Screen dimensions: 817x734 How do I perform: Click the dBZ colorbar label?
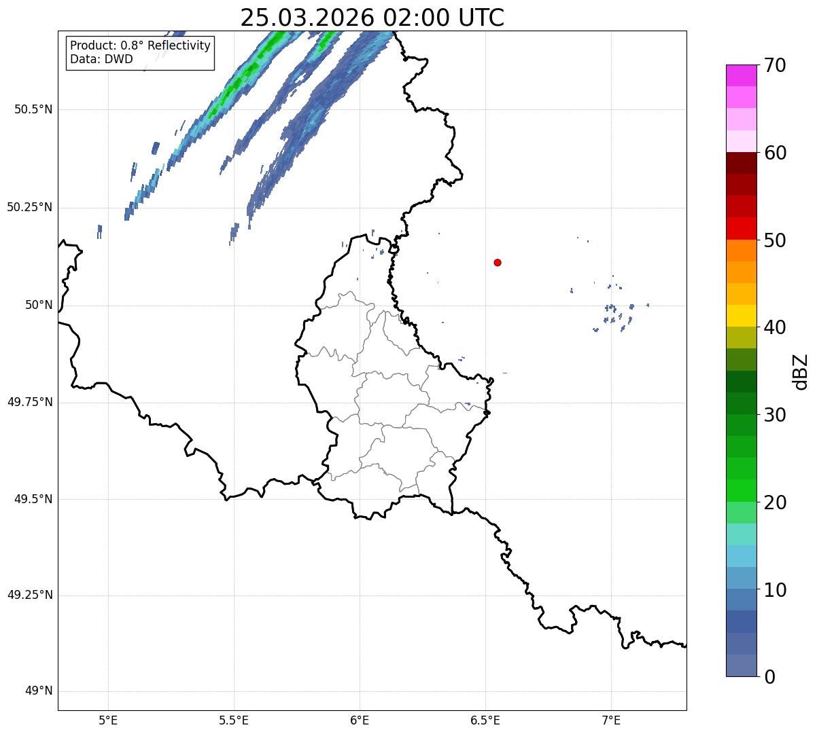(x=801, y=371)
